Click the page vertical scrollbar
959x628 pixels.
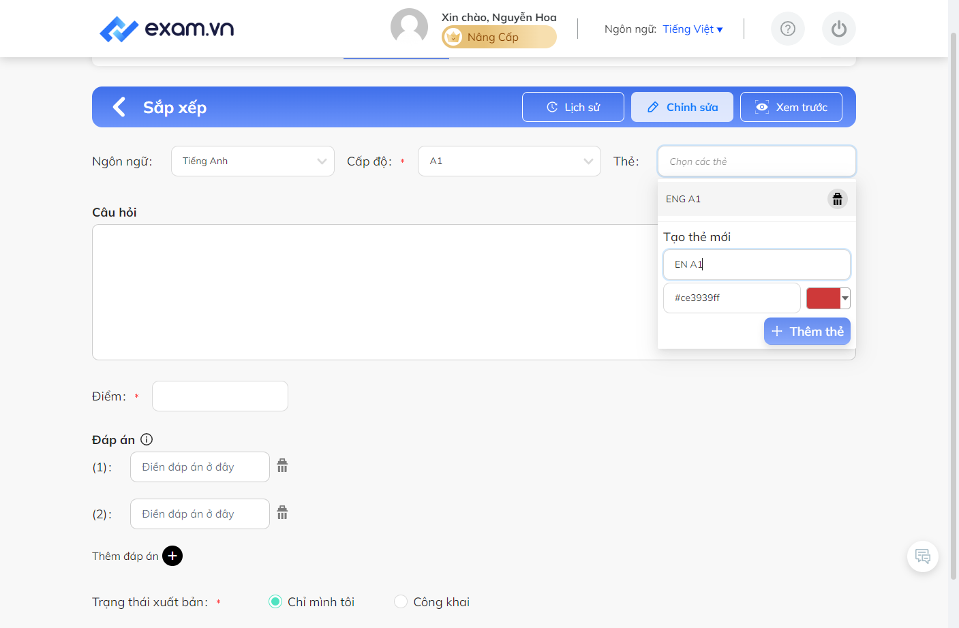[x=954, y=305]
